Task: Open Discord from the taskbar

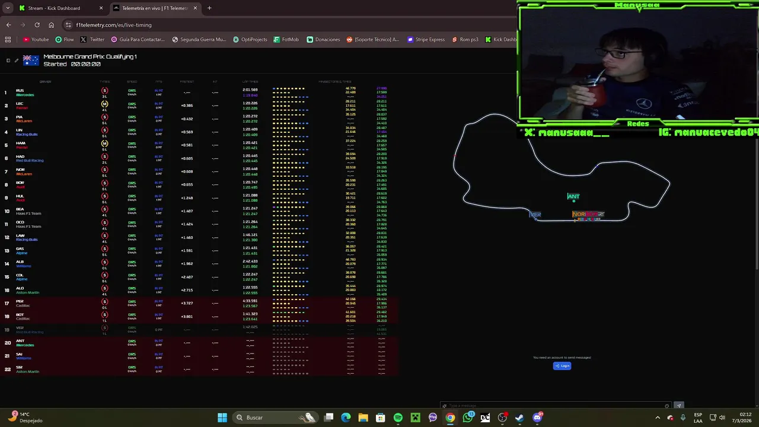Action: click(537, 418)
